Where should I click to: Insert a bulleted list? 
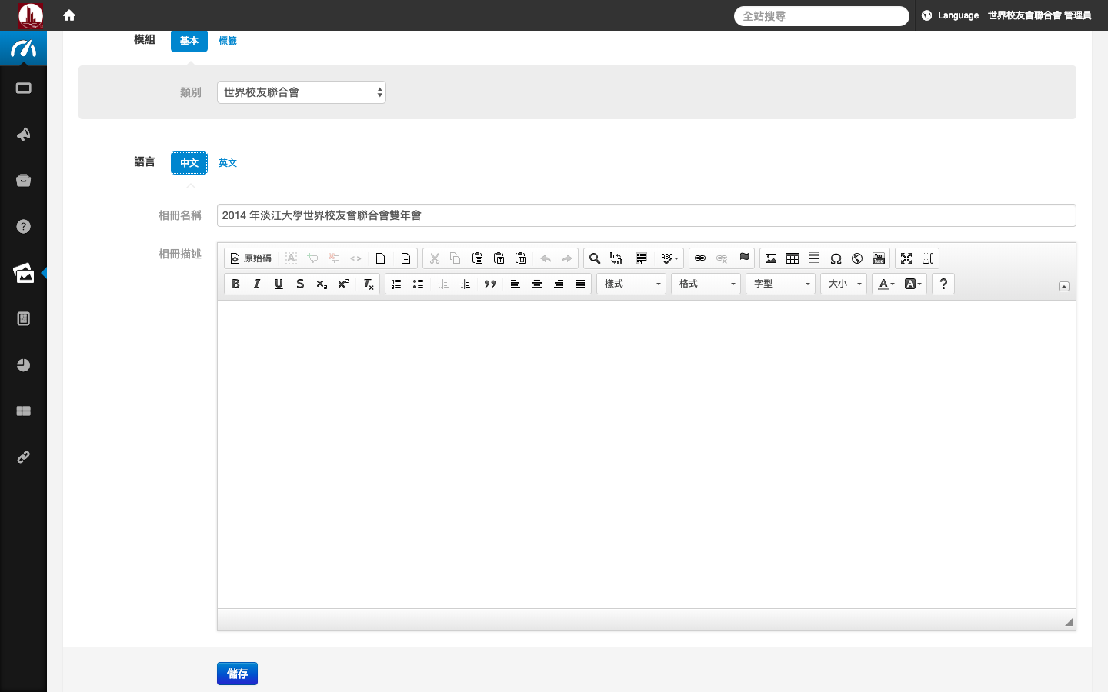418,284
